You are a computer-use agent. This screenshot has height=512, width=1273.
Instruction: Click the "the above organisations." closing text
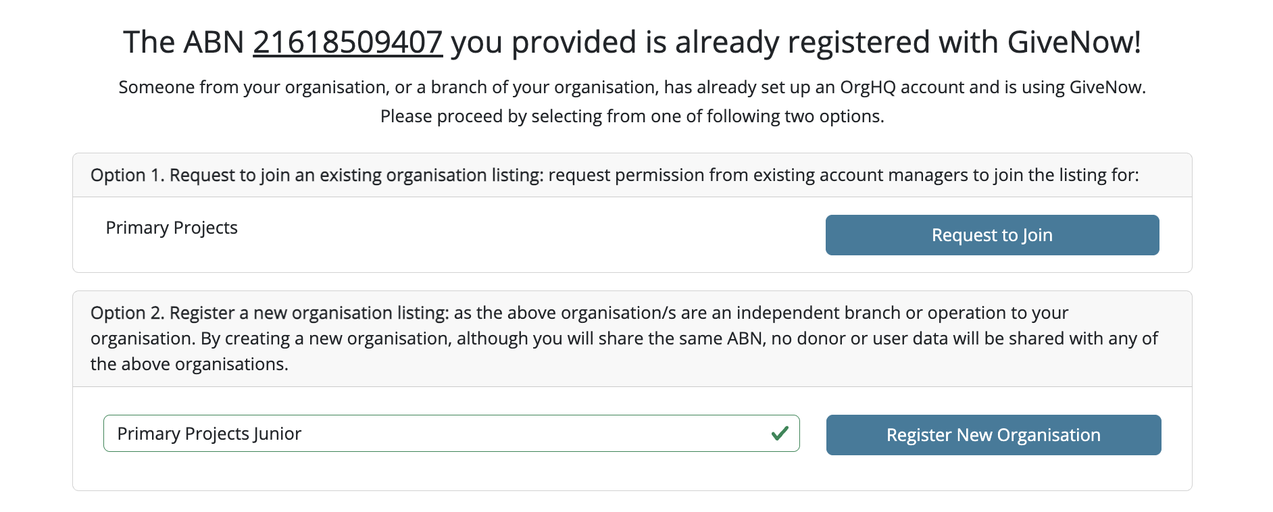click(189, 365)
